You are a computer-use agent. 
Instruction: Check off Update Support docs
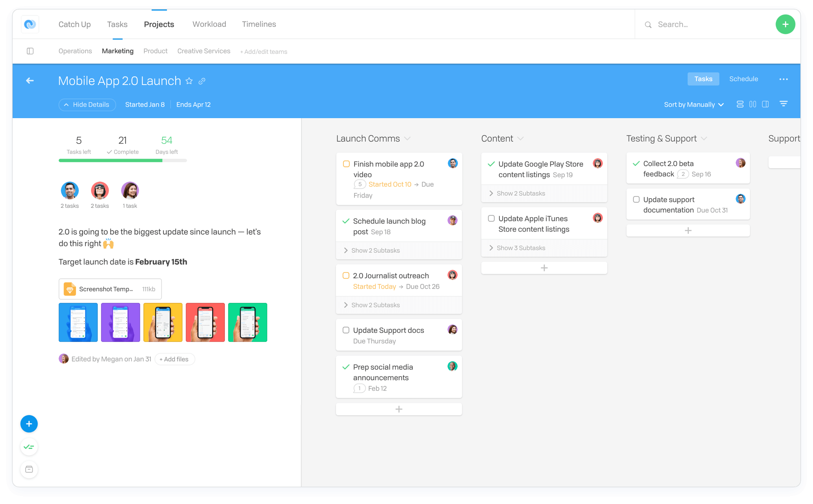coord(346,330)
